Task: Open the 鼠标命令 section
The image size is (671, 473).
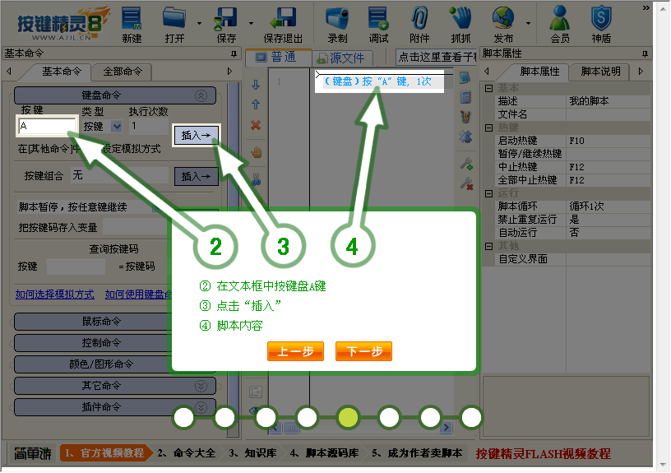Action: click(x=101, y=322)
